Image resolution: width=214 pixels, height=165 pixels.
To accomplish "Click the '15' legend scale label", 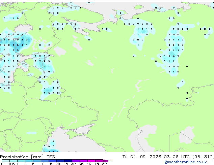I will [x=50, y=164].
